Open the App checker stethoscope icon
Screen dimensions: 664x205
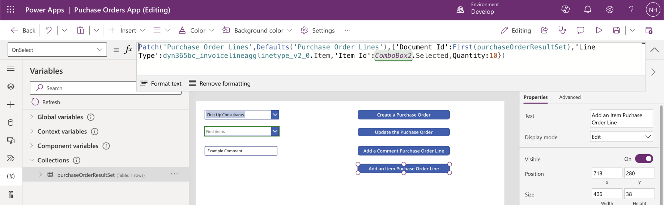[x=562, y=30]
